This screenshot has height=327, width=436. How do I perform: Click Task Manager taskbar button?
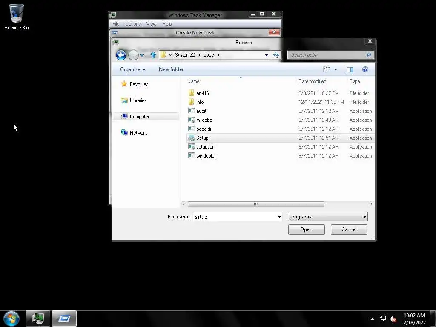38,318
